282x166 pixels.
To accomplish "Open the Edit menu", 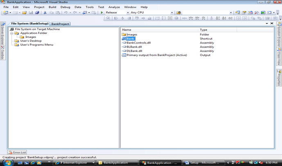I will pyautogui.click(x=16, y=7).
